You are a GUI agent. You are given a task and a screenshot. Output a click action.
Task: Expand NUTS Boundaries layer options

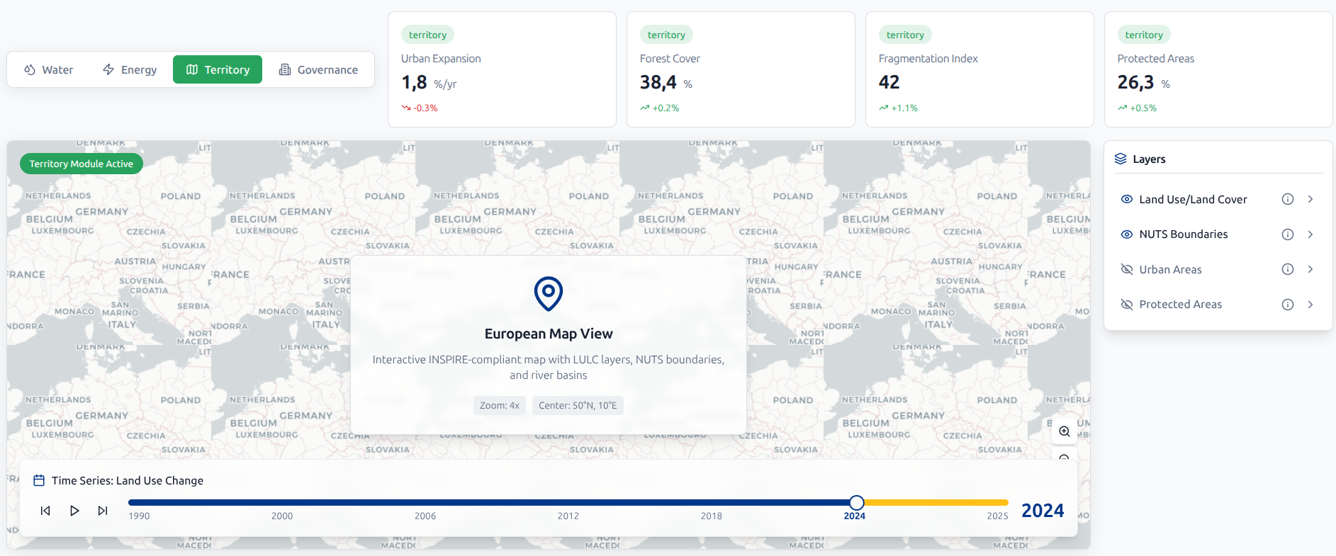(1310, 234)
